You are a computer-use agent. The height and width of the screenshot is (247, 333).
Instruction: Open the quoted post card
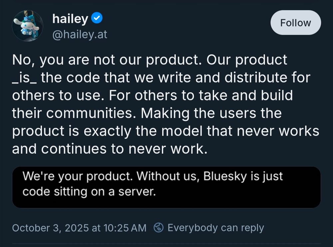(166, 187)
